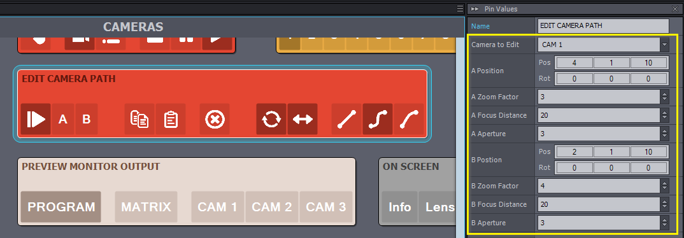Viewport: 684px width, 238px height.
Task: Select the PROGRAM preview output
Action: tap(61, 207)
